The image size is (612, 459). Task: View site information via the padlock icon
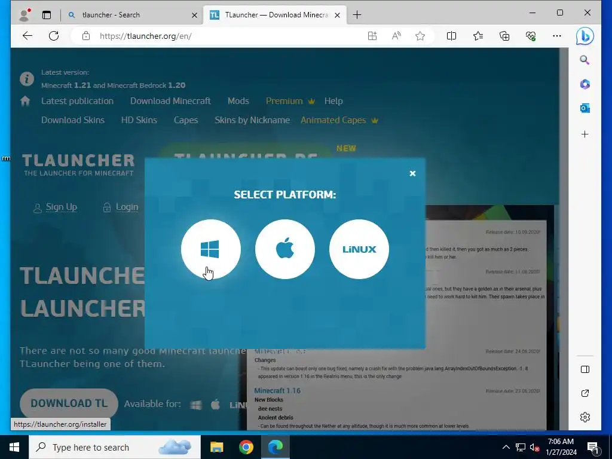pos(86,36)
